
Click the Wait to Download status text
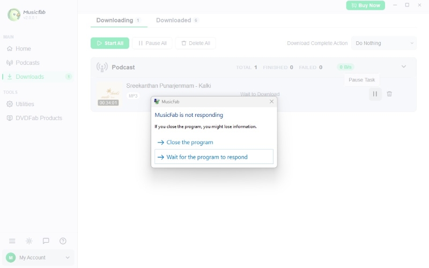(260, 94)
